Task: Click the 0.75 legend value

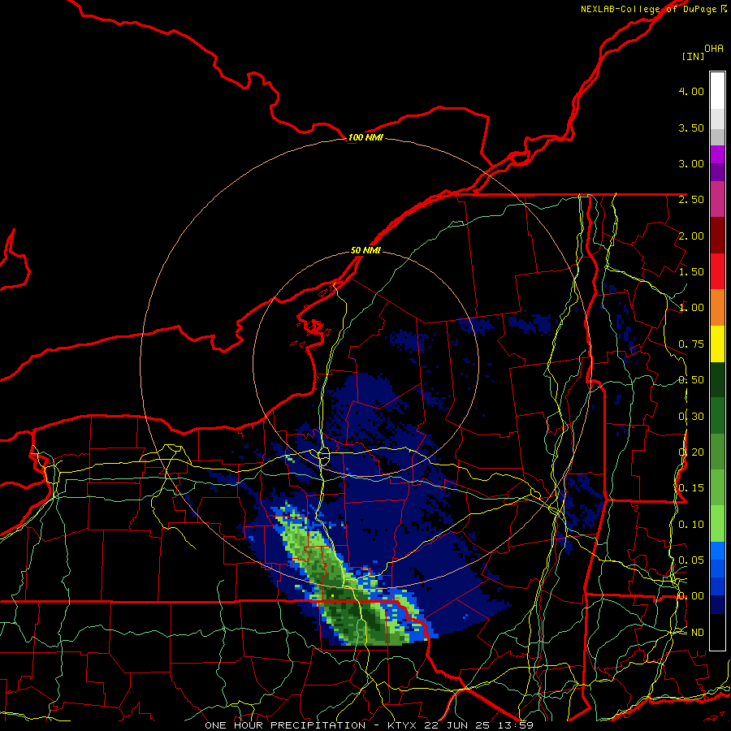Action: [691, 344]
